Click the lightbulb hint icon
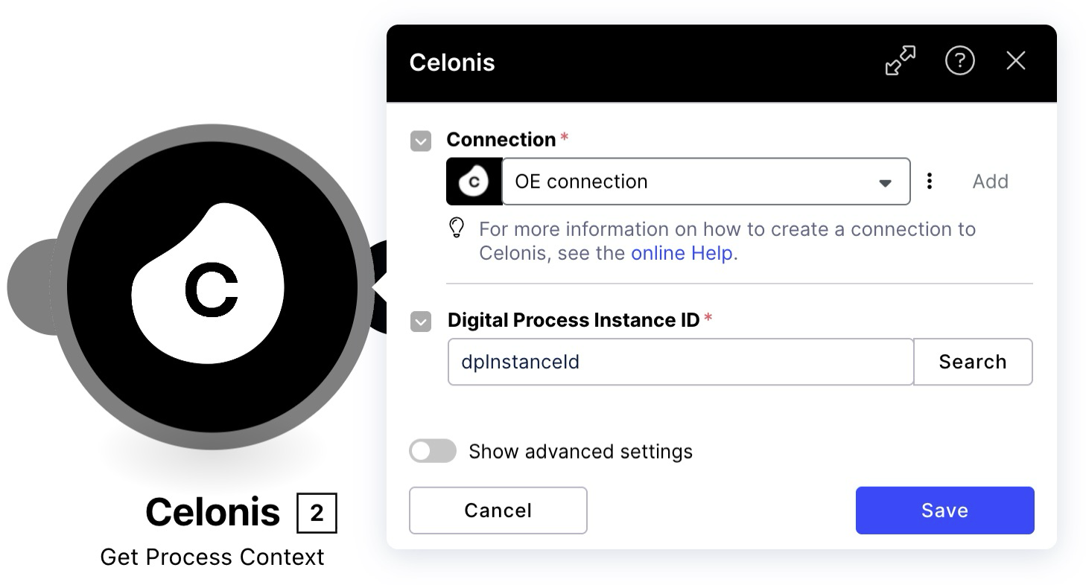This screenshot has height=585, width=1086. [x=457, y=228]
